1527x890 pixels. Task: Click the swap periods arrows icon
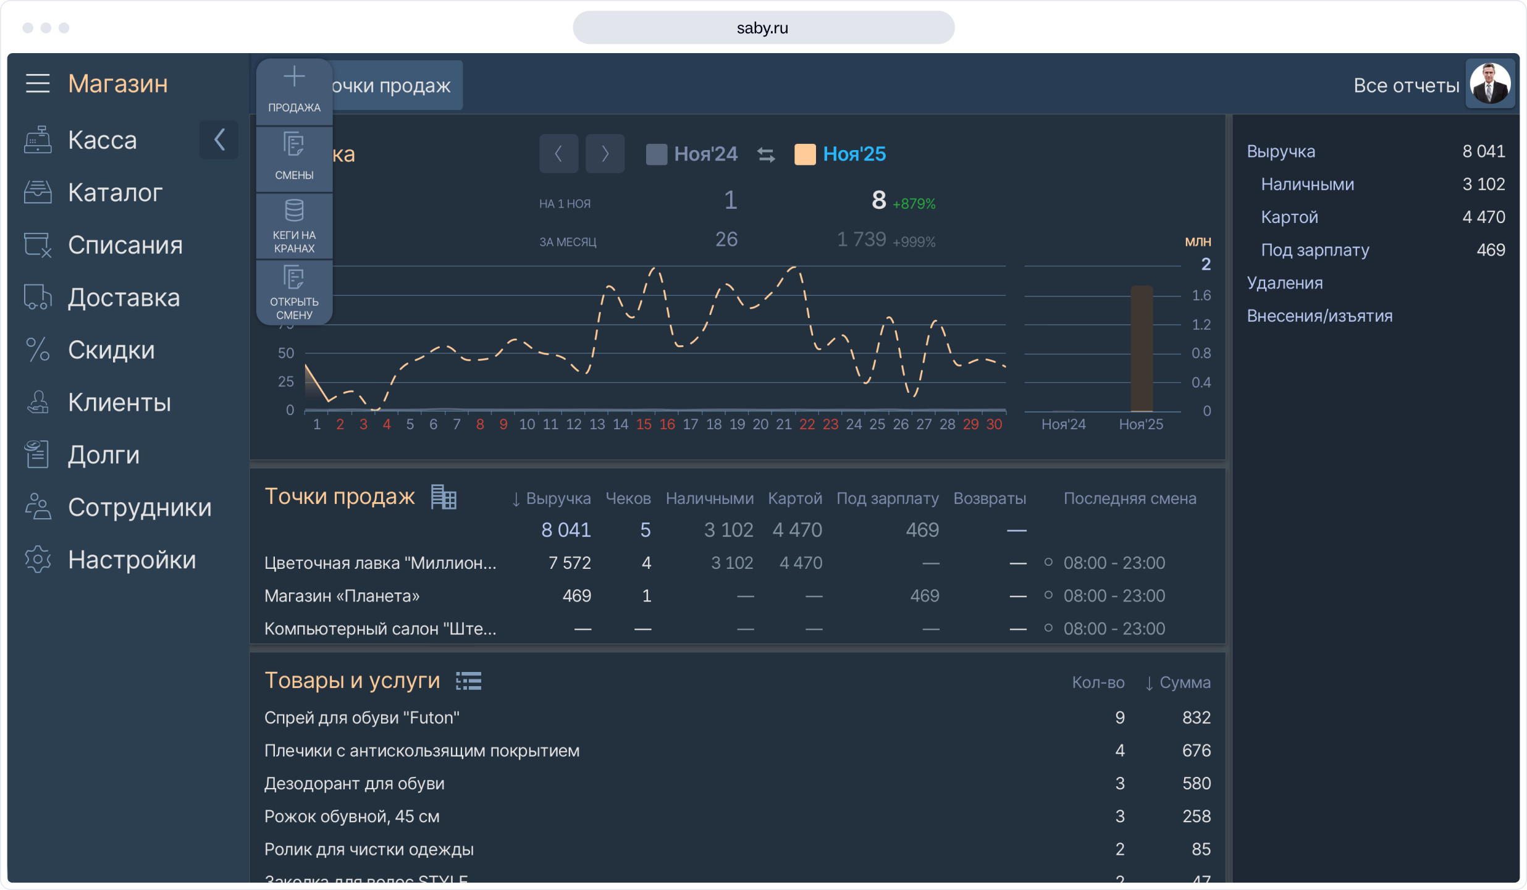point(766,154)
